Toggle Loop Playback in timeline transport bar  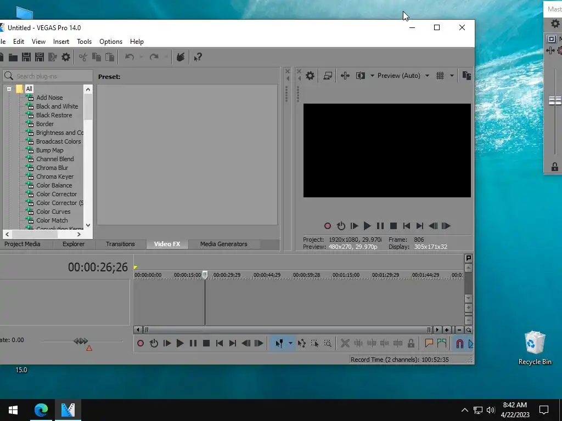(x=154, y=343)
